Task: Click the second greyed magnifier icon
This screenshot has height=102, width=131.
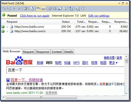Action: coord(55,9)
